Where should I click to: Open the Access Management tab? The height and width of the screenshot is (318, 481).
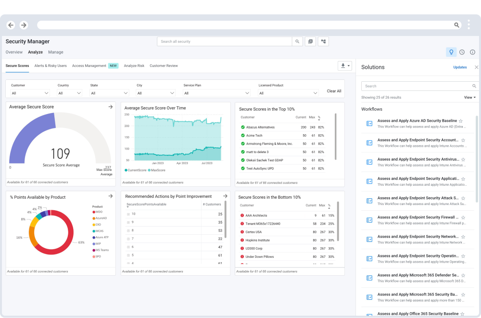(x=89, y=66)
